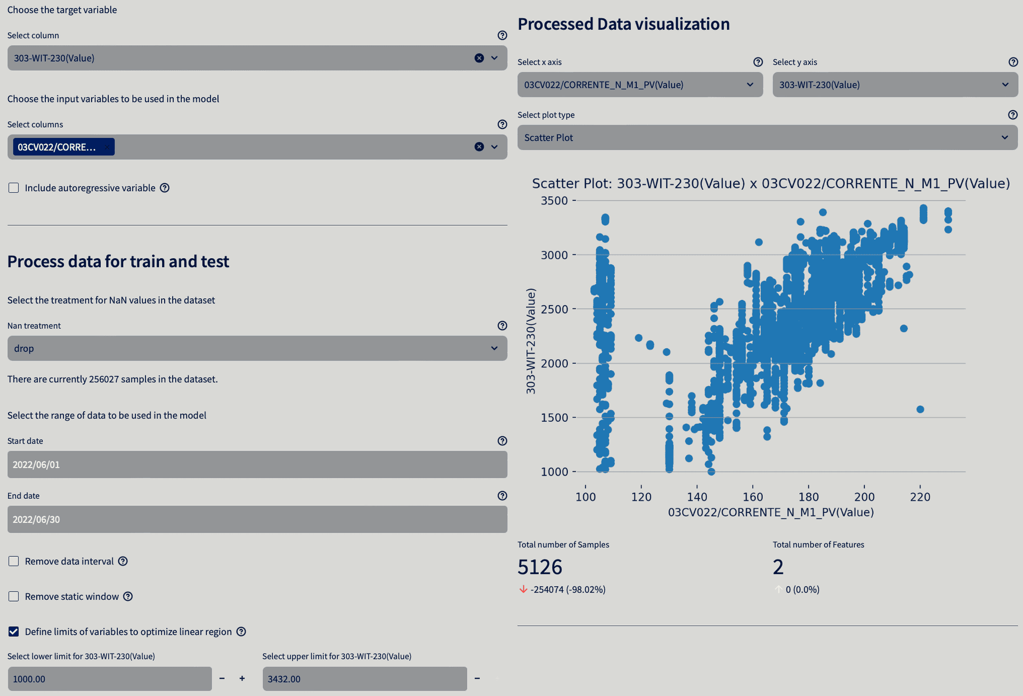Expand the target column dropdown arrow
Image resolution: width=1023 pixels, height=696 pixels.
coord(494,58)
